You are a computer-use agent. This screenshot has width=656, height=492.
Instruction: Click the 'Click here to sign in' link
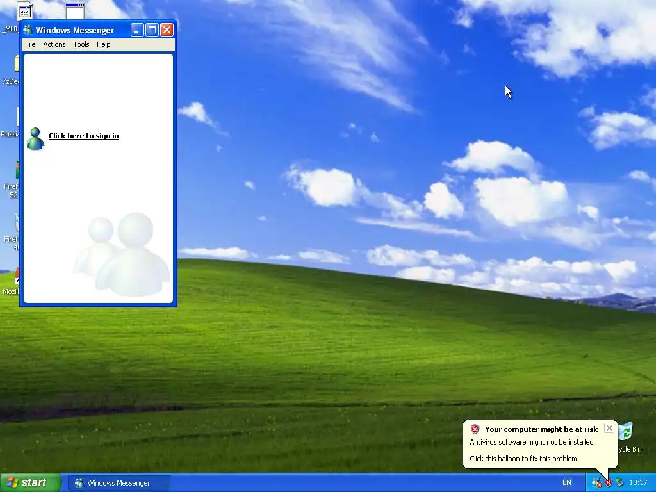pyautogui.click(x=84, y=136)
